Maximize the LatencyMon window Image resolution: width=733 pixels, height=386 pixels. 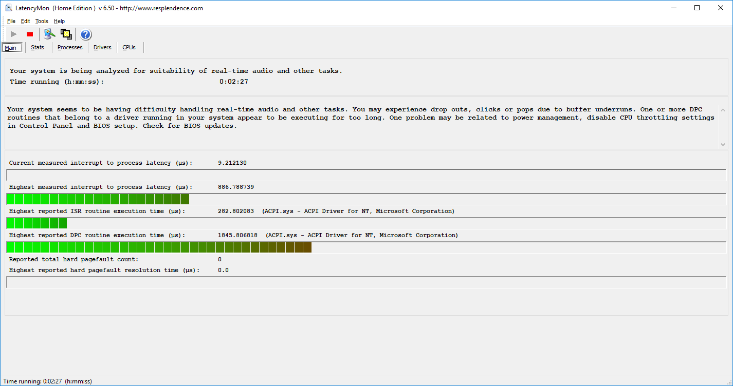point(697,8)
